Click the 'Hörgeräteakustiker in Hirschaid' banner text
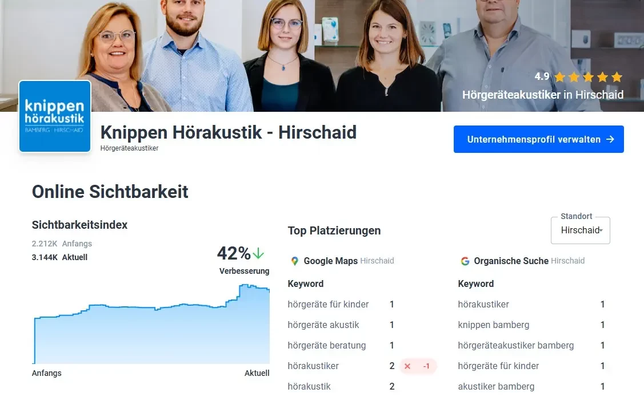This screenshot has width=644, height=409. [542, 95]
